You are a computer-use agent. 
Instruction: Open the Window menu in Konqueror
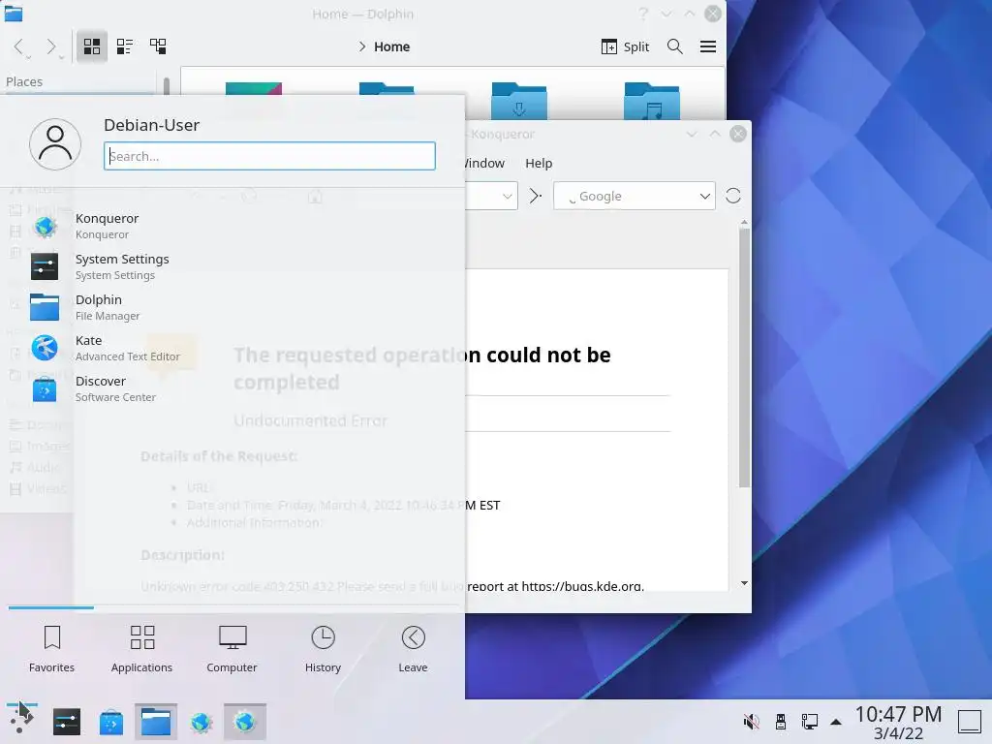tap(484, 163)
